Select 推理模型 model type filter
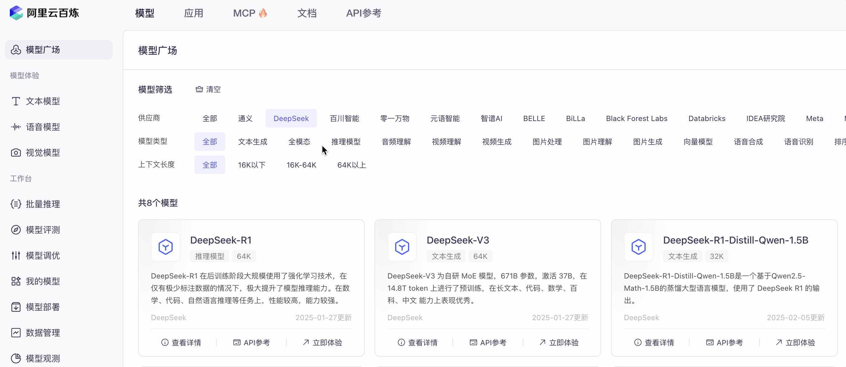 coord(345,142)
